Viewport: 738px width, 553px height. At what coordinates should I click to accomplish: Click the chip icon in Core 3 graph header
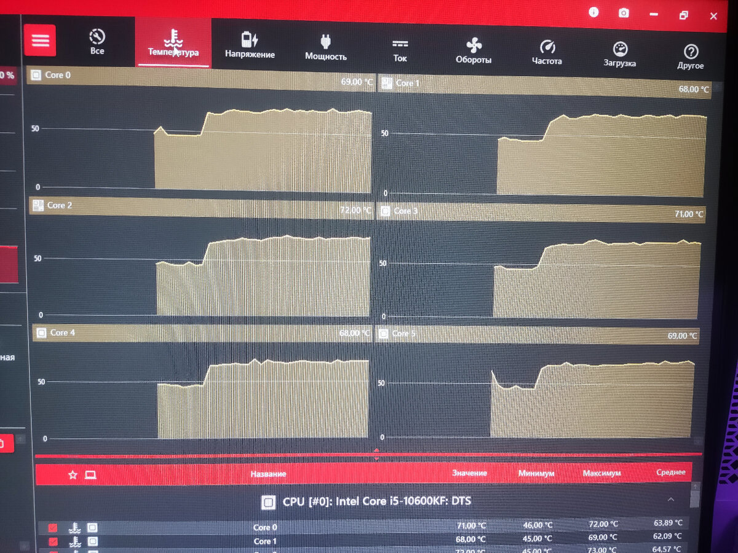click(x=385, y=211)
